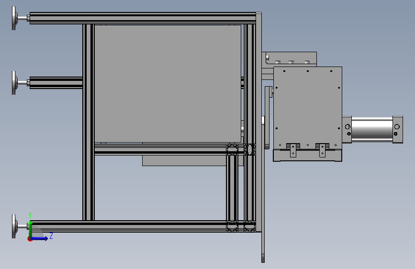Select the tall vertical side plate of the frame
The height and width of the screenshot is (269, 415).
(259, 122)
